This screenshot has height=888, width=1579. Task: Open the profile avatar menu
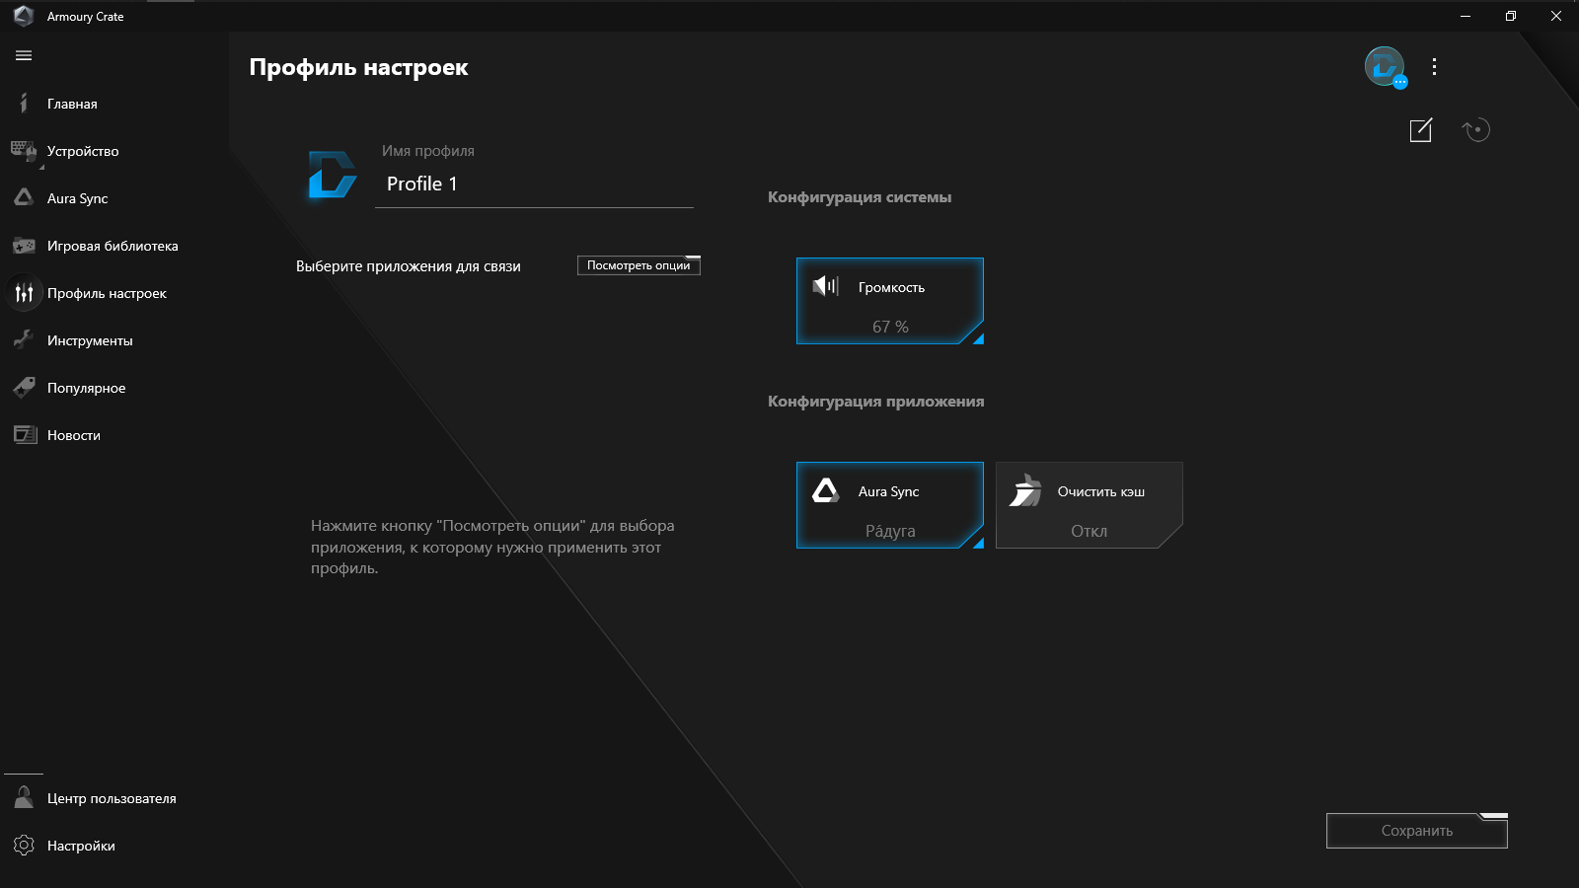1385,67
